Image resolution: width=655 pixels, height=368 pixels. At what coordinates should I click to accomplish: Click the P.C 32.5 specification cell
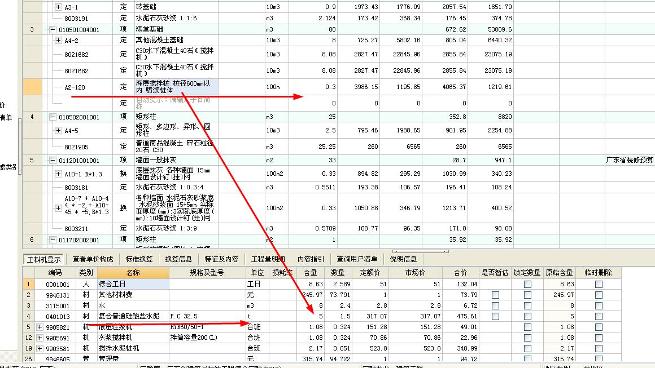click(207, 316)
